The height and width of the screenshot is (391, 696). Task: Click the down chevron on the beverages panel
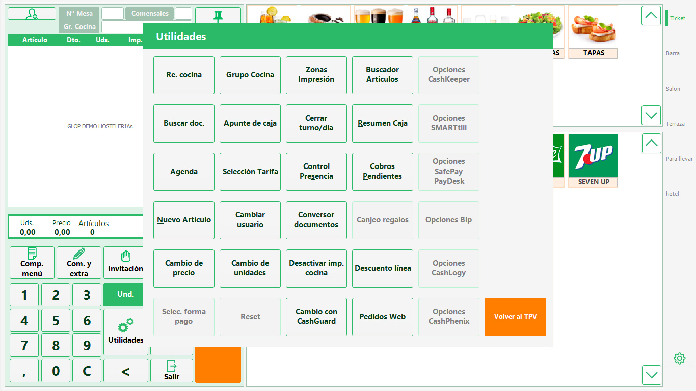(x=651, y=375)
